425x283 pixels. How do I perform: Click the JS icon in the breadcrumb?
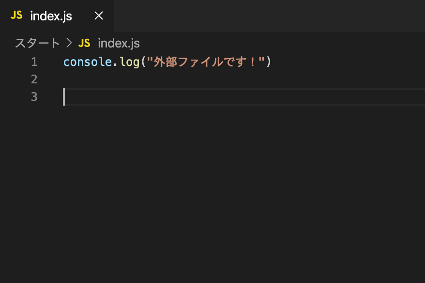[84, 43]
